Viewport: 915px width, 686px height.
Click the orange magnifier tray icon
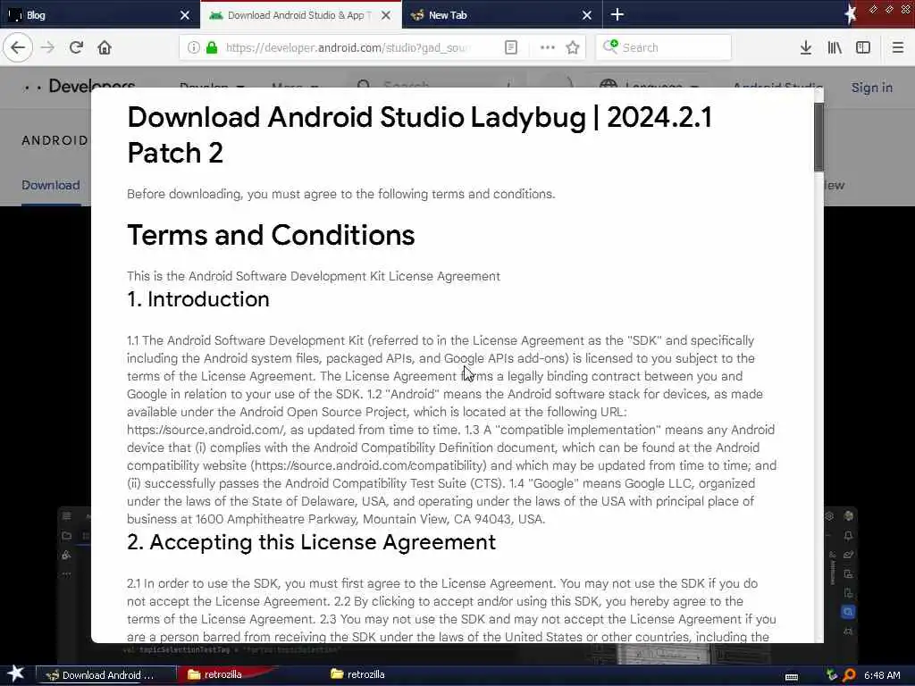pyautogui.click(x=850, y=675)
